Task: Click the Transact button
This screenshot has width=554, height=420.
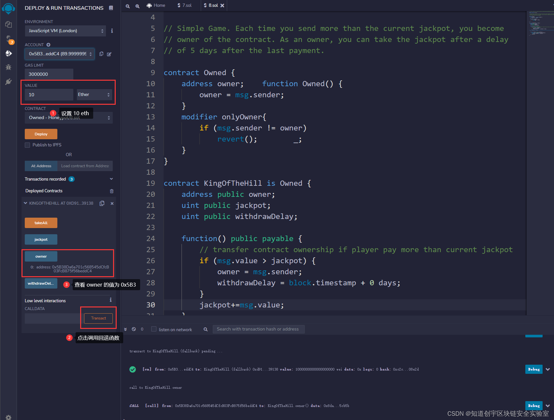Action: coord(98,318)
